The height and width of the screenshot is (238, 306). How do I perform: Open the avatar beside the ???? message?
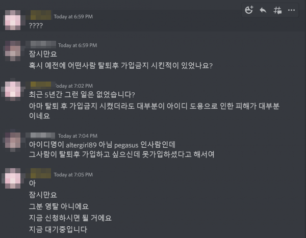(13, 20)
